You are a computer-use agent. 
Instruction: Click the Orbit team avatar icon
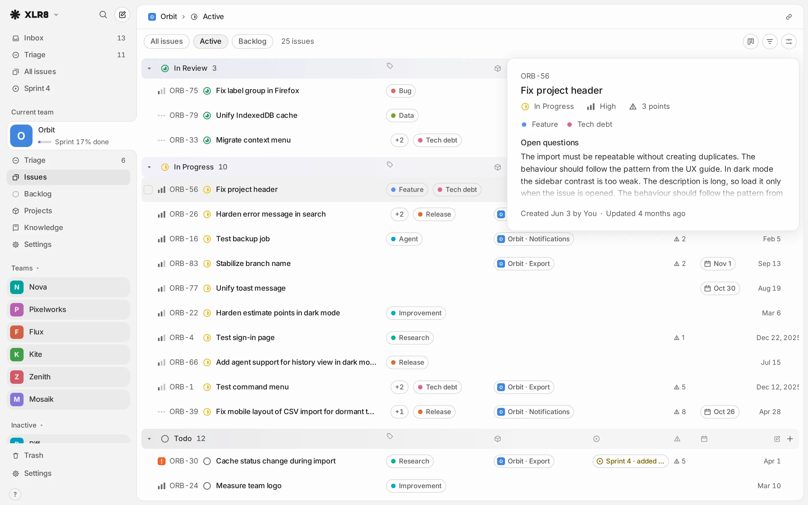click(21, 136)
